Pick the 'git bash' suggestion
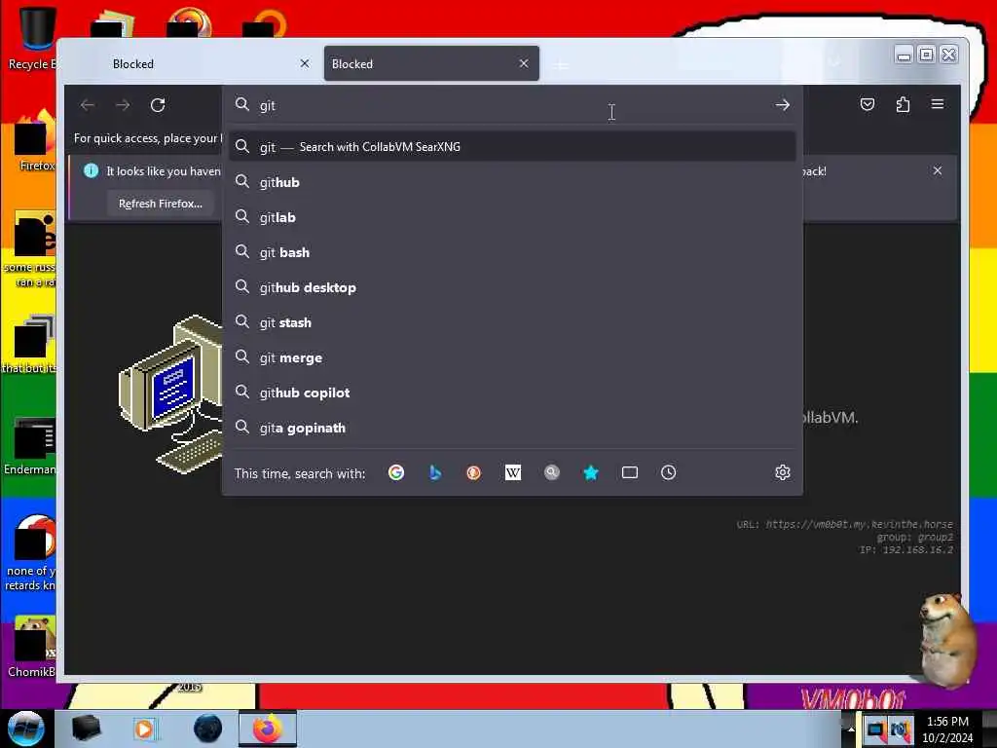 512,252
